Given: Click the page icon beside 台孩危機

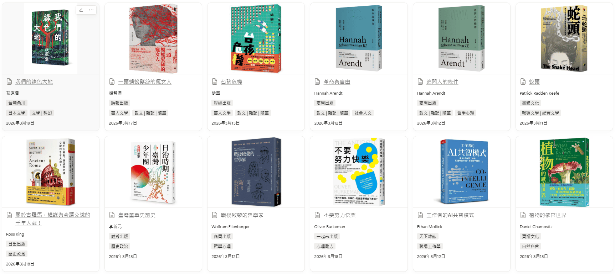Looking at the screenshot, I should pyautogui.click(x=215, y=81).
